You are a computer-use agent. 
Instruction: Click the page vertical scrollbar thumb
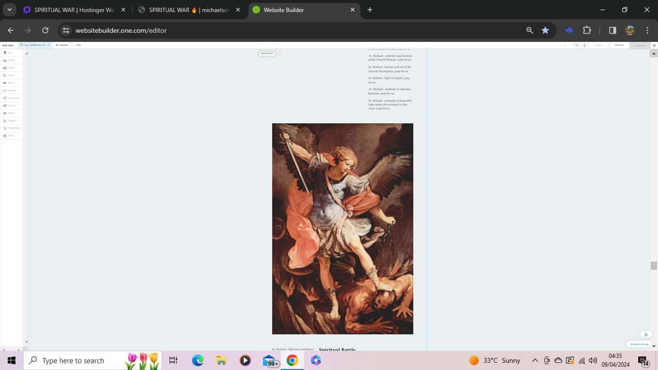(x=654, y=266)
